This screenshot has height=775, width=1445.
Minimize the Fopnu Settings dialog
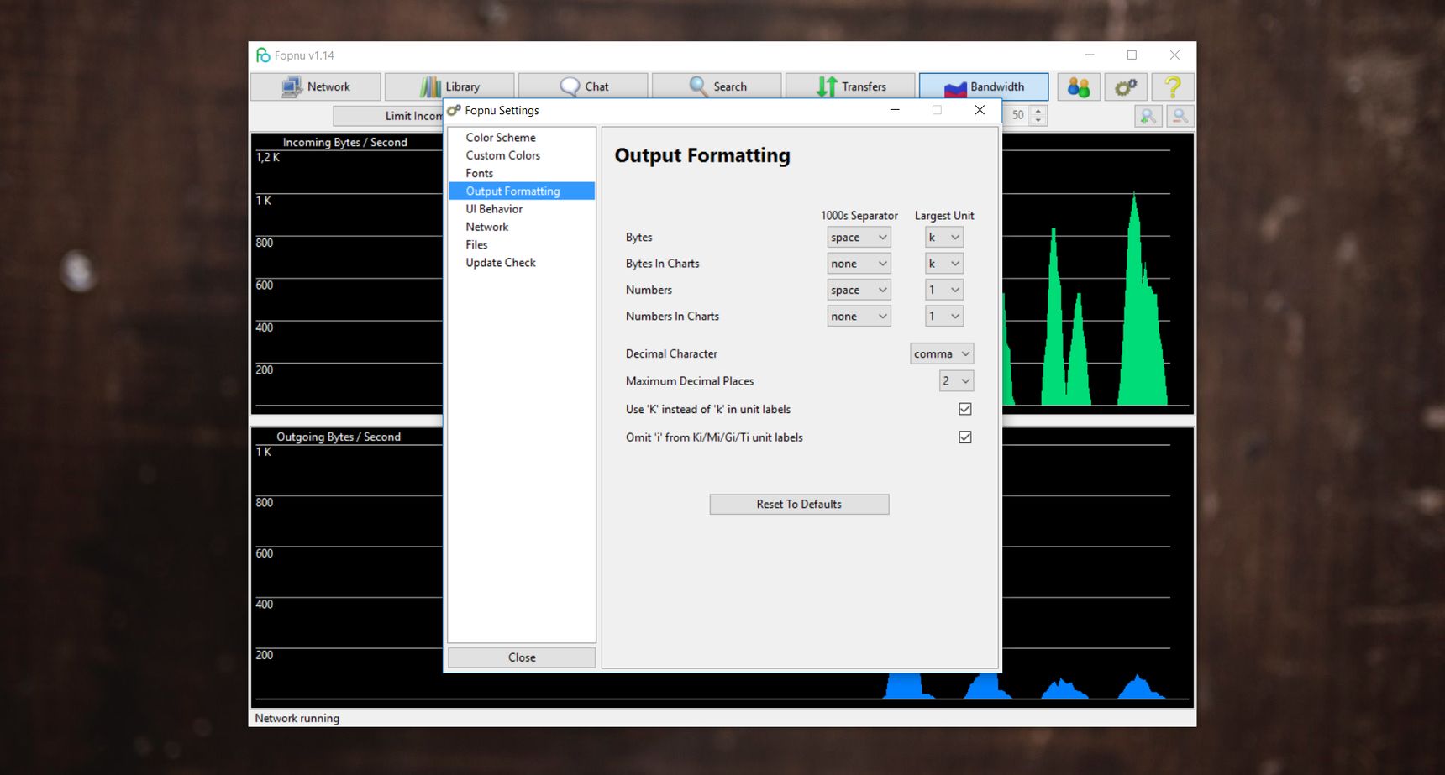pos(895,110)
